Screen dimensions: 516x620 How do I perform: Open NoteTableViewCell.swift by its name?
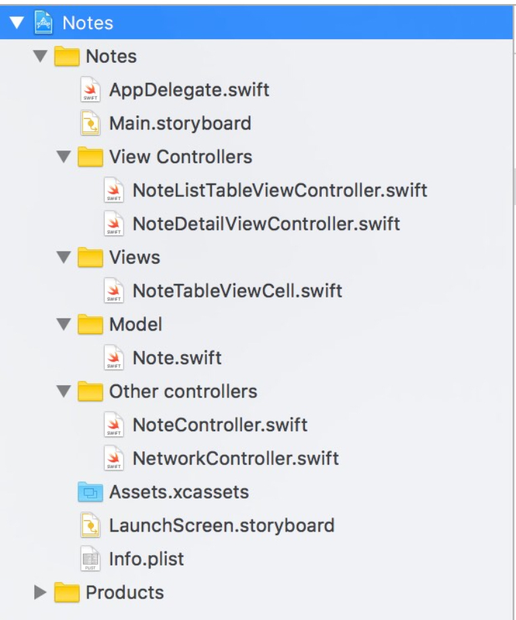tap(237, 291)
